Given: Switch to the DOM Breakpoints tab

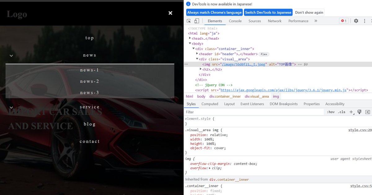Looking at the screenshot, I should coord(284,104).
